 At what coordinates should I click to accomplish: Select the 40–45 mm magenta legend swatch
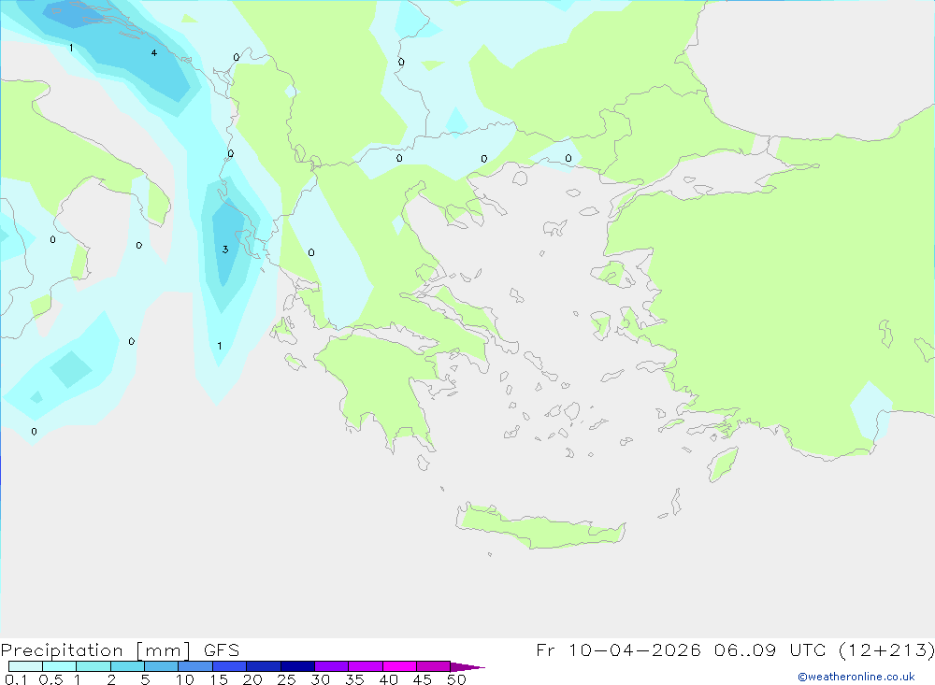click(399, 666)
